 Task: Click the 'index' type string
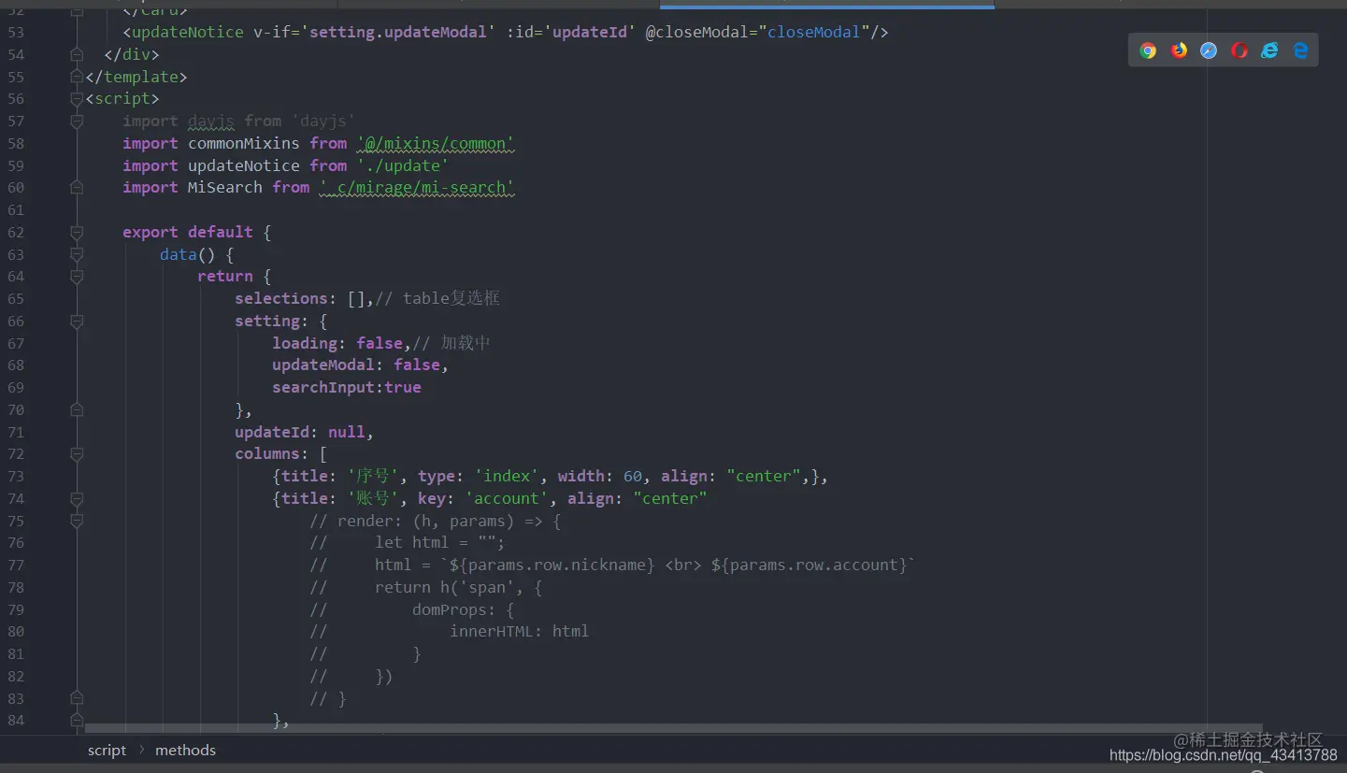tap(507, 476)
